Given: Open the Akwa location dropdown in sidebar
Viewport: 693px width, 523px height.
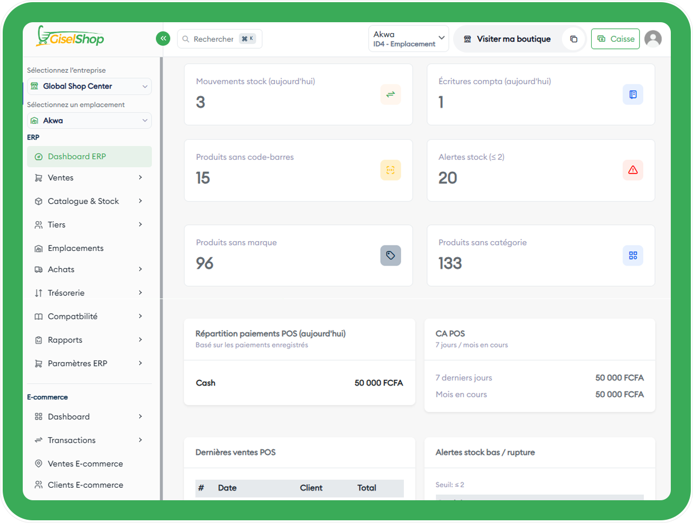Looking at the screenshot, I should (89, 120).
